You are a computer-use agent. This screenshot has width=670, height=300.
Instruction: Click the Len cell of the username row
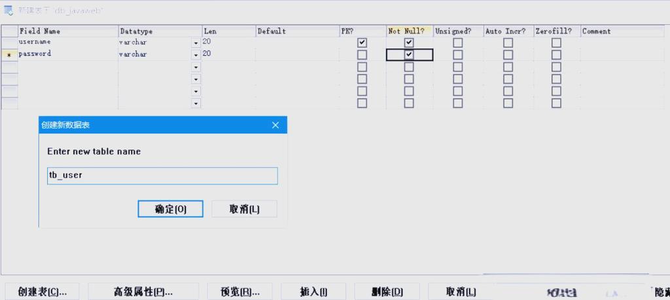pos(228,43)
